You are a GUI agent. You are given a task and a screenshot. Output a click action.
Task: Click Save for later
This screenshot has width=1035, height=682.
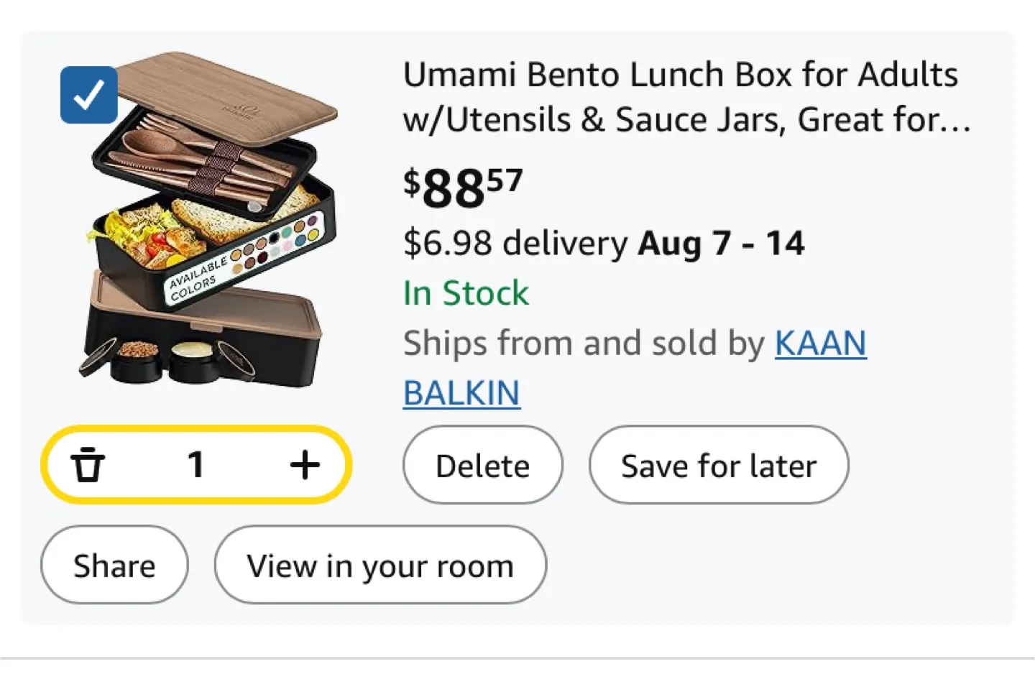click(719, 465)
